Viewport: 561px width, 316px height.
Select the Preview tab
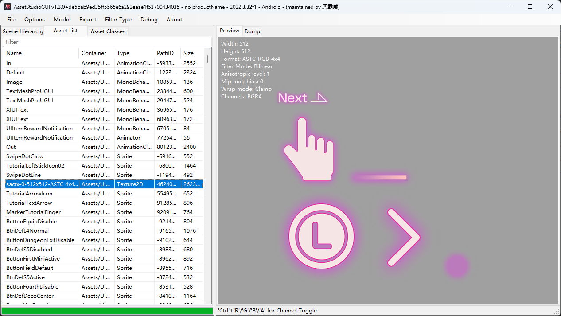(x=230, y=31)
